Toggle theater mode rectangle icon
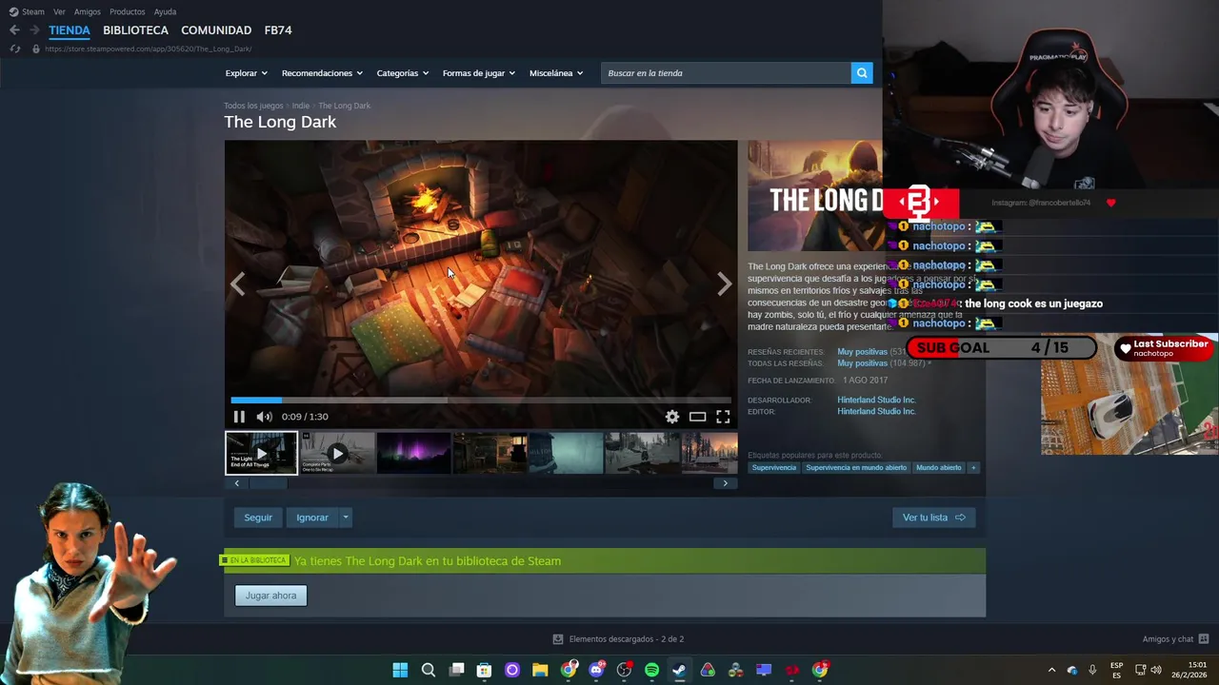This screenshot has height=685, width=1219. point(698,417)
